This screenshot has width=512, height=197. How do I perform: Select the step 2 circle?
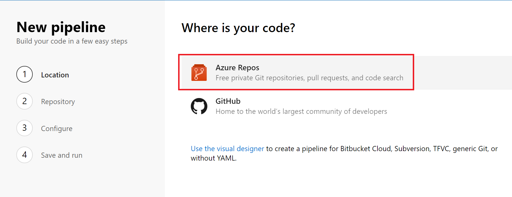tap(25, 101)
